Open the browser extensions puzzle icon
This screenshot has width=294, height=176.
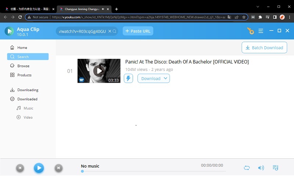(x=260, y=17)
